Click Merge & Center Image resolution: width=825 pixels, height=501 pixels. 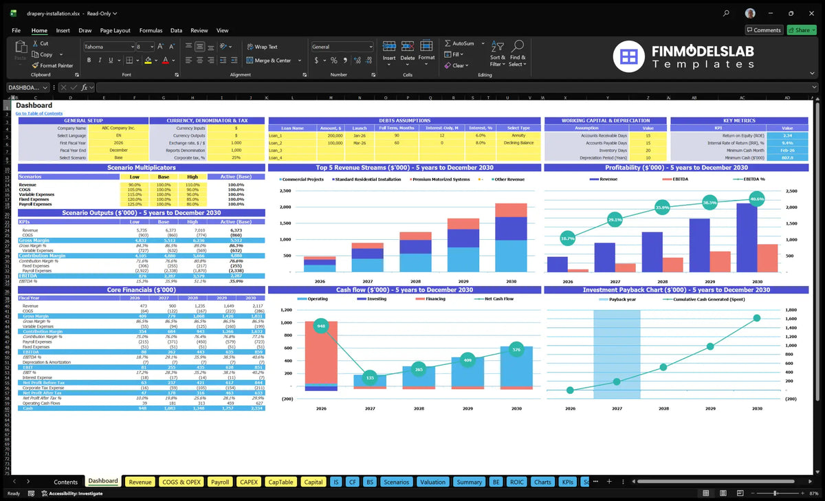[268, 60]
